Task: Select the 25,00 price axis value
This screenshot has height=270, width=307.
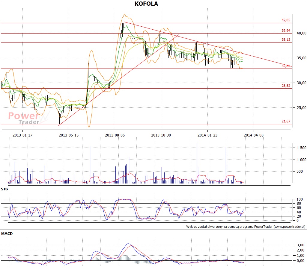Action: (302, 107)
